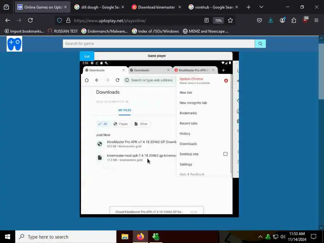Reload the uptoplay page in Firefox
The image size is (324, 243).
click(x=30, y=21)
